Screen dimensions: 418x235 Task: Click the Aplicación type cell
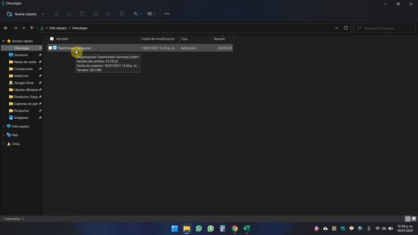[x=189, y=48]
